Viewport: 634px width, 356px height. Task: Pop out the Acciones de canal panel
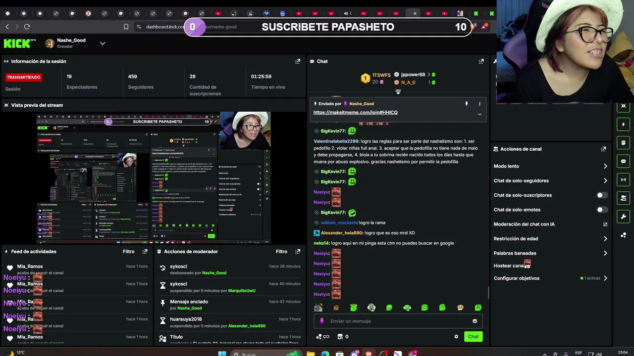coord(603,149)
